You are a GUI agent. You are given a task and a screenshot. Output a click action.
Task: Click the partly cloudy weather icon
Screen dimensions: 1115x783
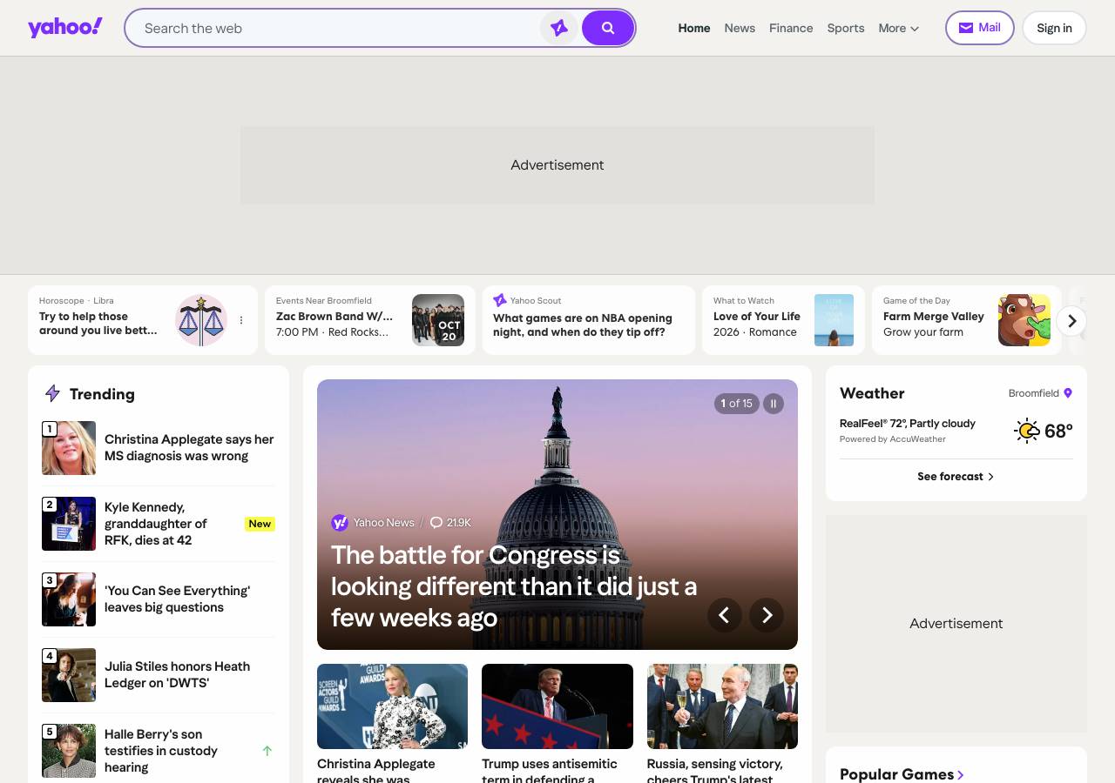1027,431
